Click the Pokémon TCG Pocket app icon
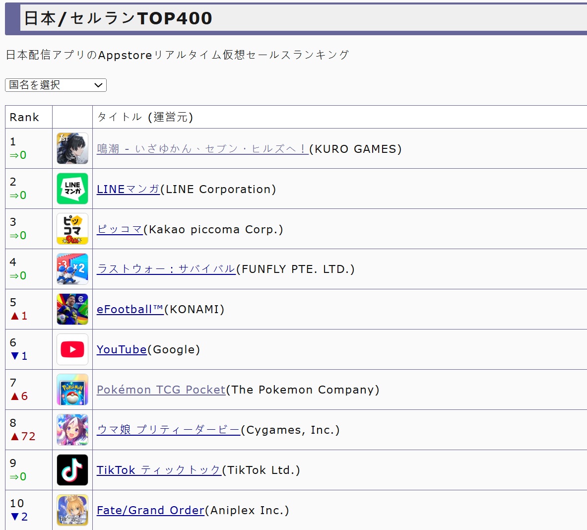Image resolution: width=587 pixels, height=530 pixels. click(72, 390)
